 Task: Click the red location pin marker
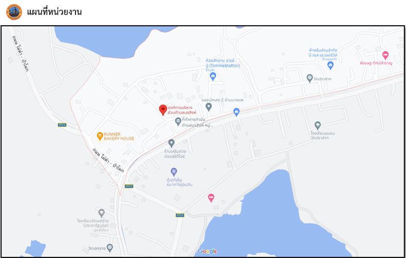point(163,110)
